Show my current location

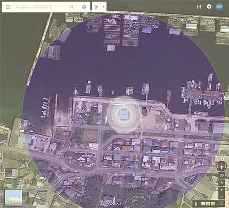[x=222, y=183]
